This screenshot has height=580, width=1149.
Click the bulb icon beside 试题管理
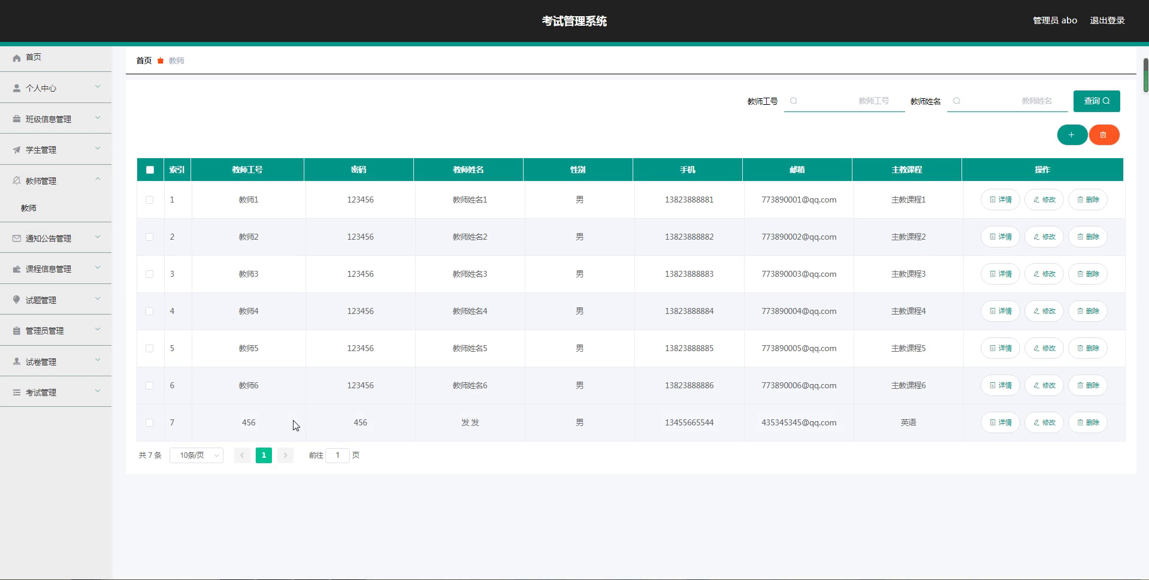pyautogui.click(x=17, y=300)
